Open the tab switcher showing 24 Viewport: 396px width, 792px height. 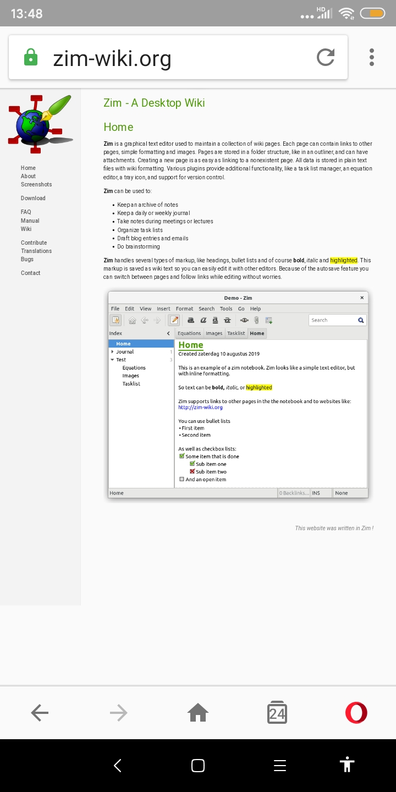click(277, 712)
